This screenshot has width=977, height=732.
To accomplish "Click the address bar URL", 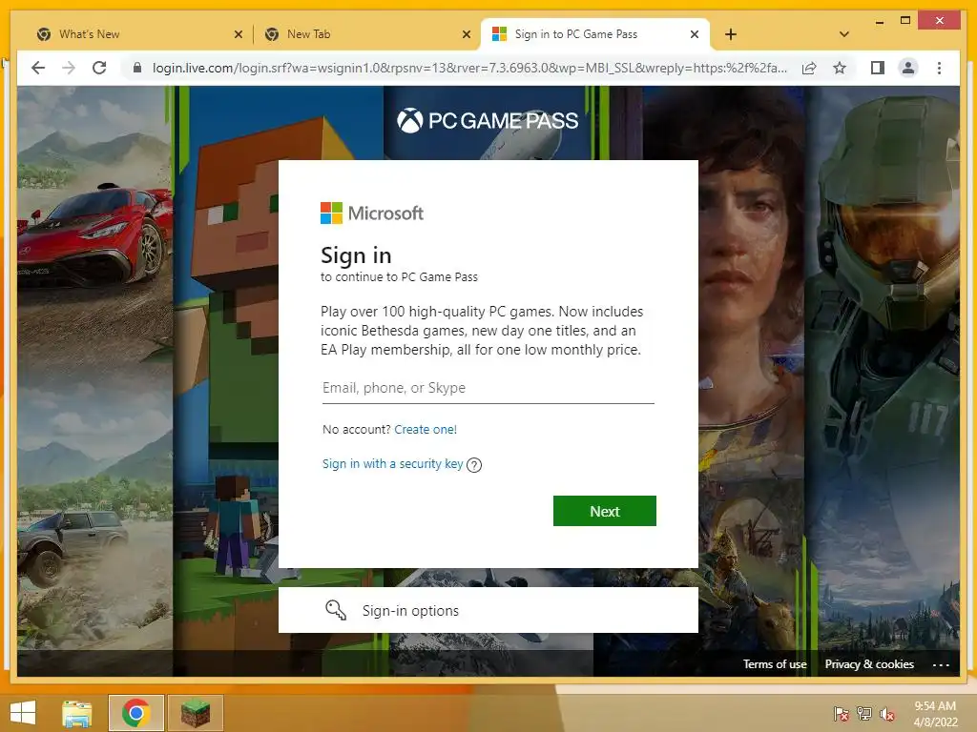I will tap(469, 68).
